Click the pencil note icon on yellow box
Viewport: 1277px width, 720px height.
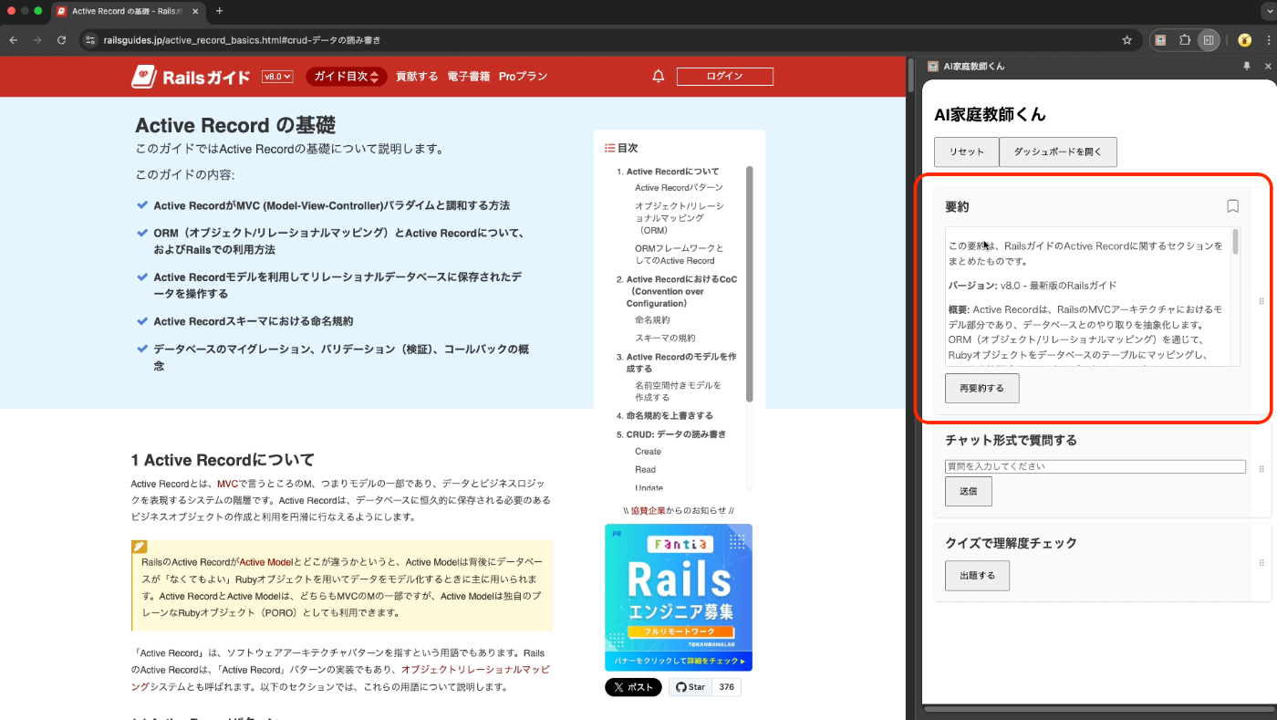139,548
